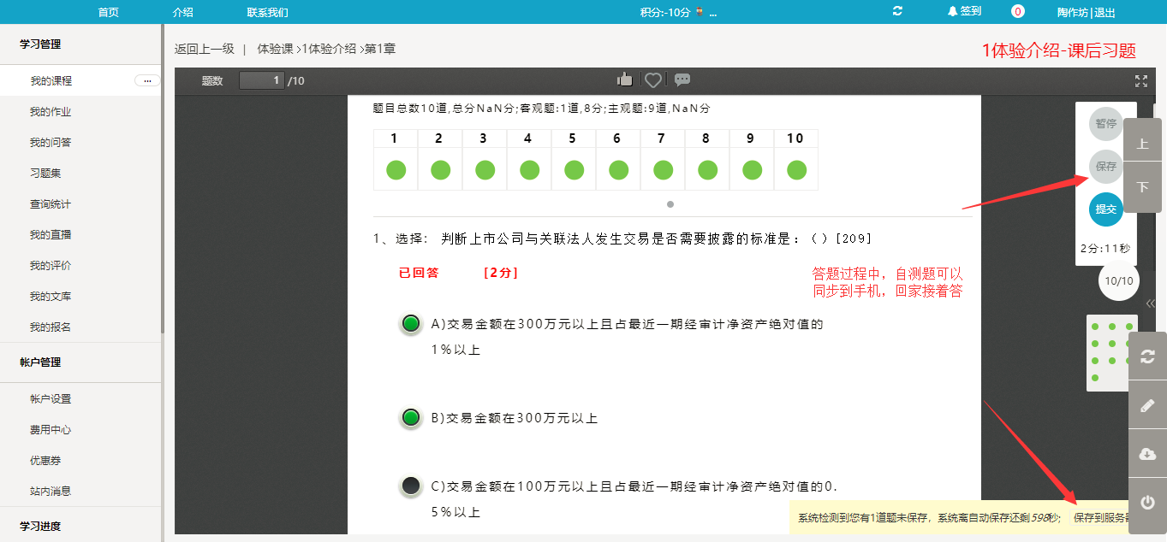The image size is (1167, 542).
Task: Collapse the right panel with double chevron
Action: (x=1150, y=303)
